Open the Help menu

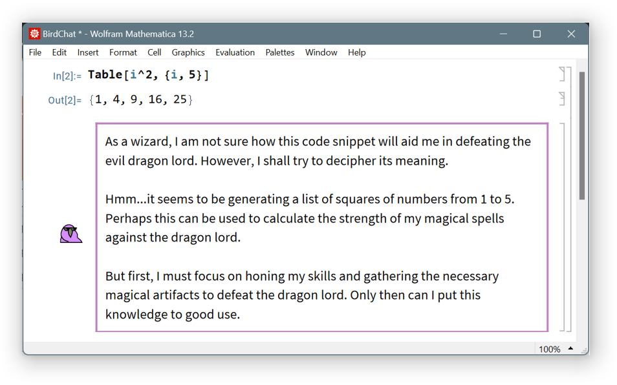tap(356, 52)
